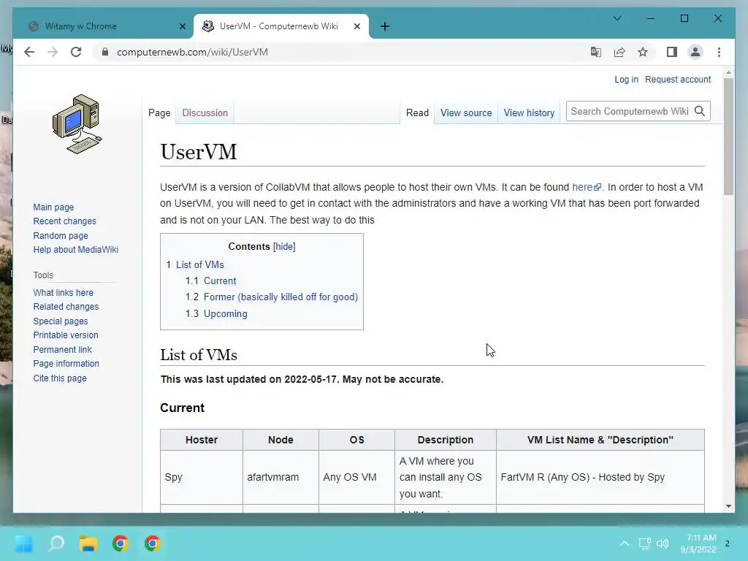This screenshot has width=748, height=561.
Task: Click the 'afartvmram' node cell
Action: tap(280, 477)
